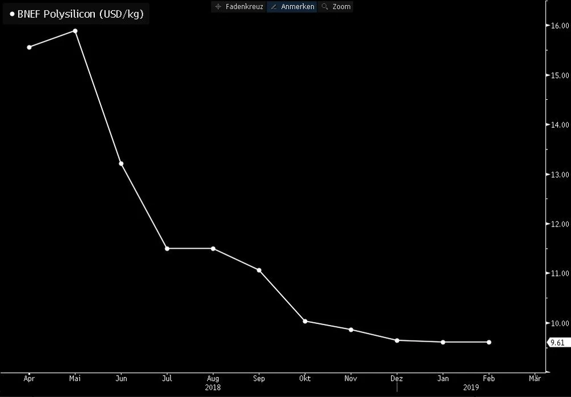Select the Feb final data point

pos(489,342)
